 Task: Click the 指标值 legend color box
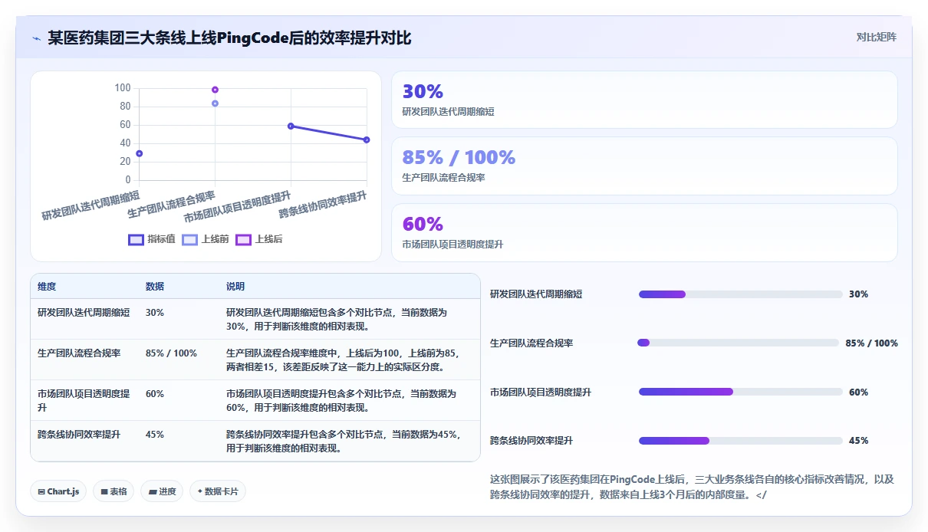point(136,239)
